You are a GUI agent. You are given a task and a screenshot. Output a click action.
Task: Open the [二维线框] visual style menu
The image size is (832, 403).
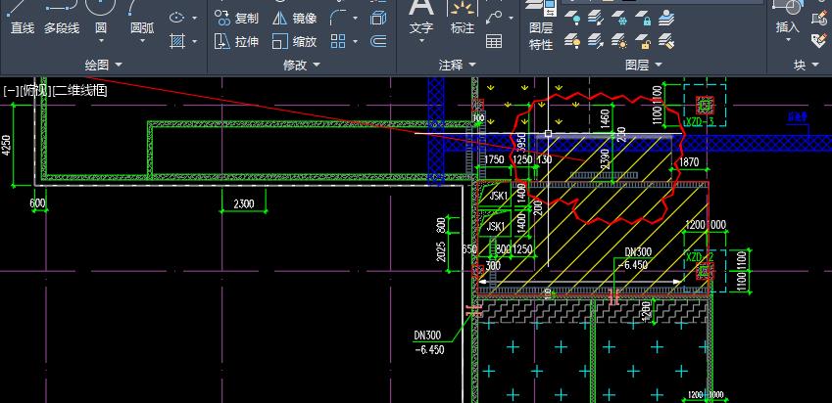pyautogui.click(x=80, y=91)
